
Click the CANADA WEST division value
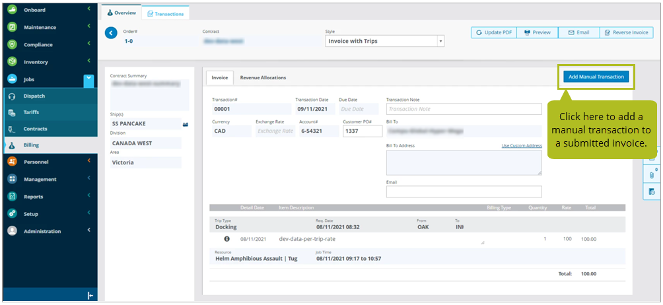coord(132,143)
